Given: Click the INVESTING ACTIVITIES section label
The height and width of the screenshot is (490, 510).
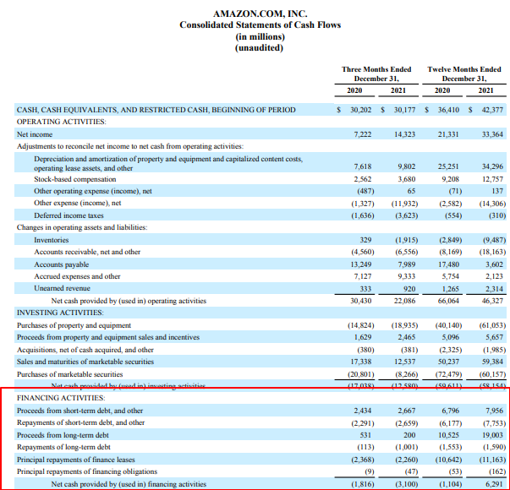Looking at the screenshot, I should (61, 313).
